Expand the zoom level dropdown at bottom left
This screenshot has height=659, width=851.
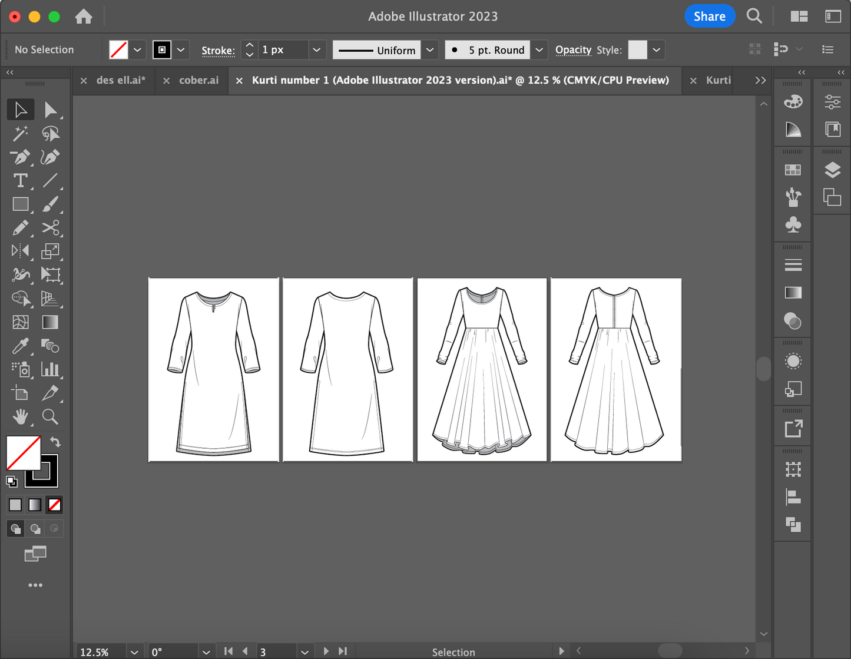click(134, 651)
